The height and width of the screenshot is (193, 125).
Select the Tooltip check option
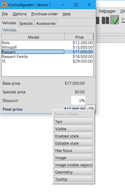(x=74, y=179)
